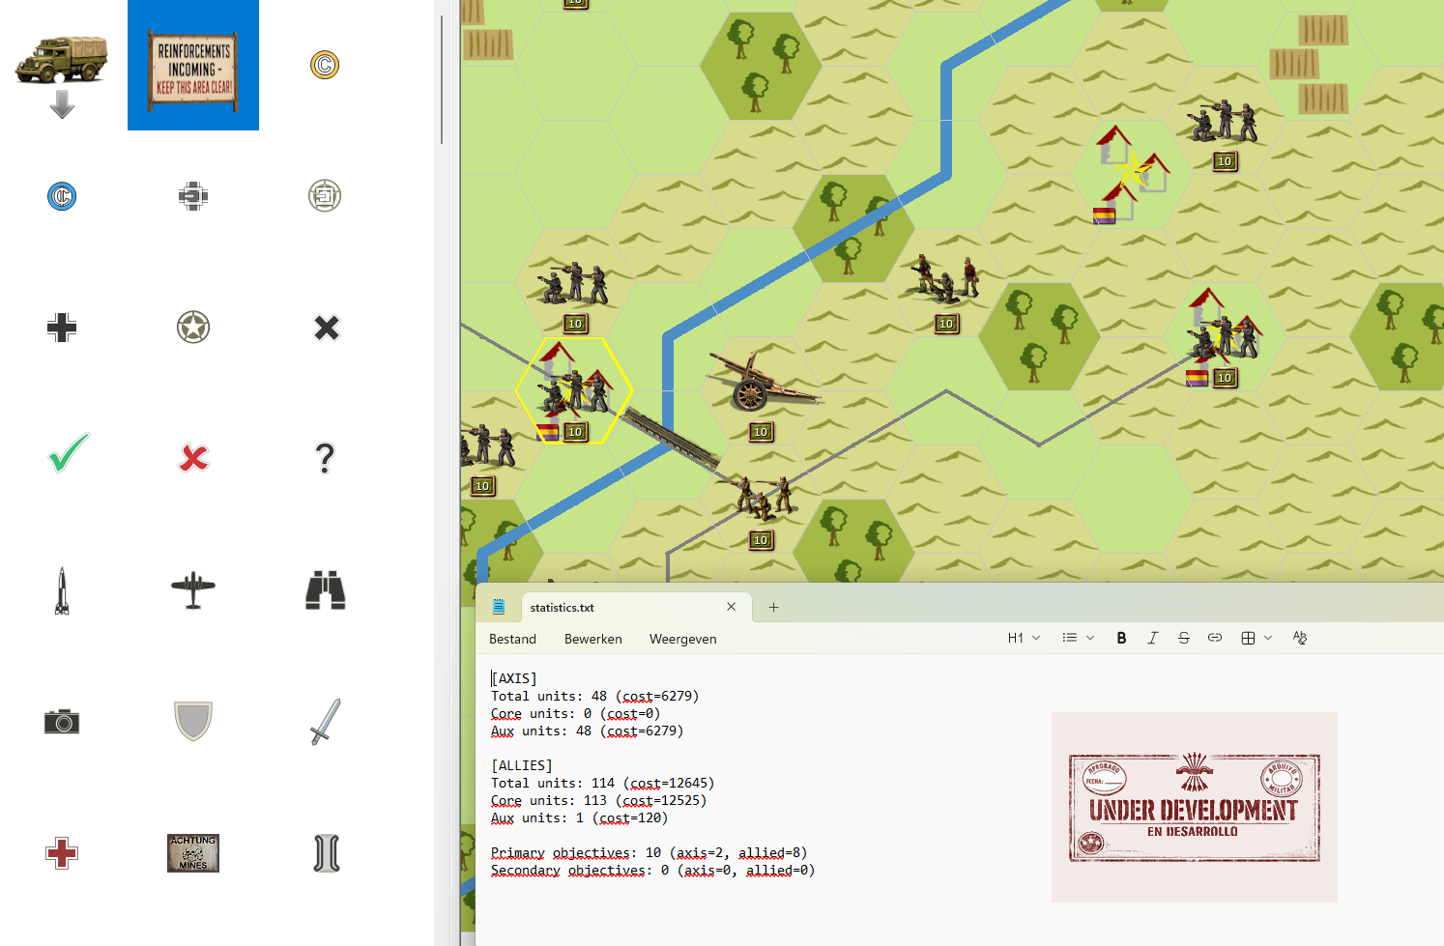Select the sword icon
The height and width of the screenshot is (946, 1444).
326,721
